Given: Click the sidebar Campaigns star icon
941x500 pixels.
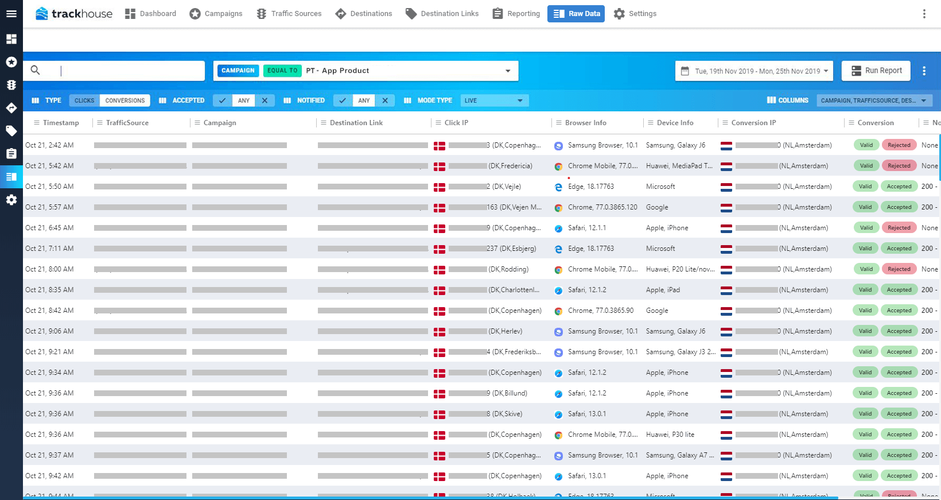Looking at the screenshot, I should [11, 62].
